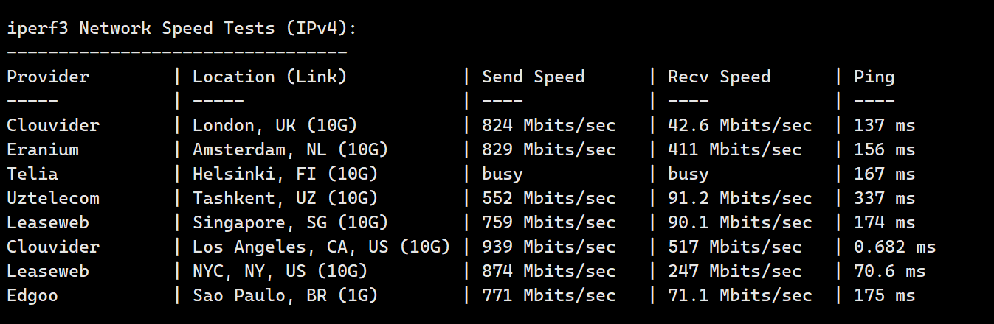Click the 42.6 Mbits/sec recv speed value
The image size is (994, 324).
point(739,125)
